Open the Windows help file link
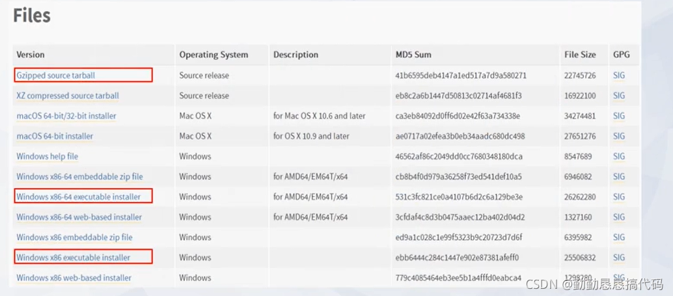Image resolution: width=673 pixels, height=296 pixels. 48,156
